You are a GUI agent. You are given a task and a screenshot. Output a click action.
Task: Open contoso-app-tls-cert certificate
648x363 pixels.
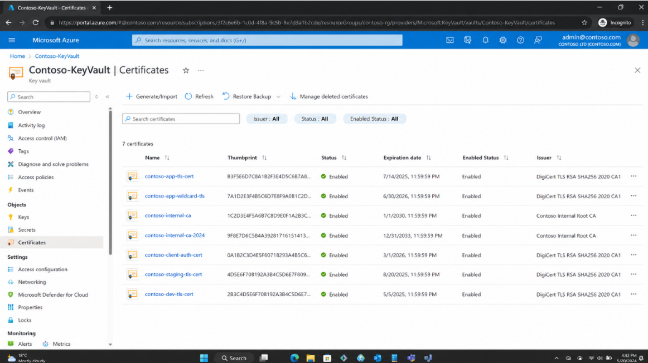click(x=169, y=176)
